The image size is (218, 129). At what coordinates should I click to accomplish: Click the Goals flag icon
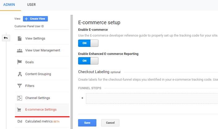(20, 62)
